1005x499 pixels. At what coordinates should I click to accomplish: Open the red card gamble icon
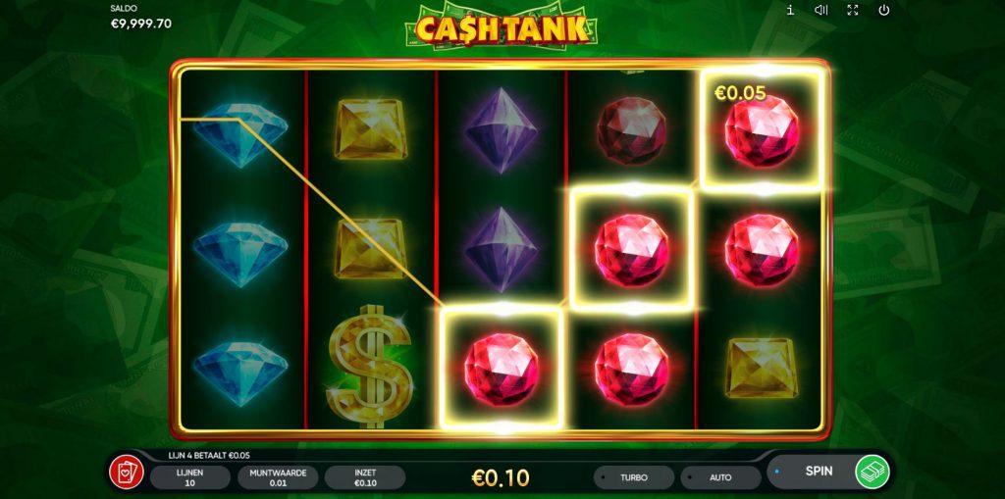(x=127, y=473)
